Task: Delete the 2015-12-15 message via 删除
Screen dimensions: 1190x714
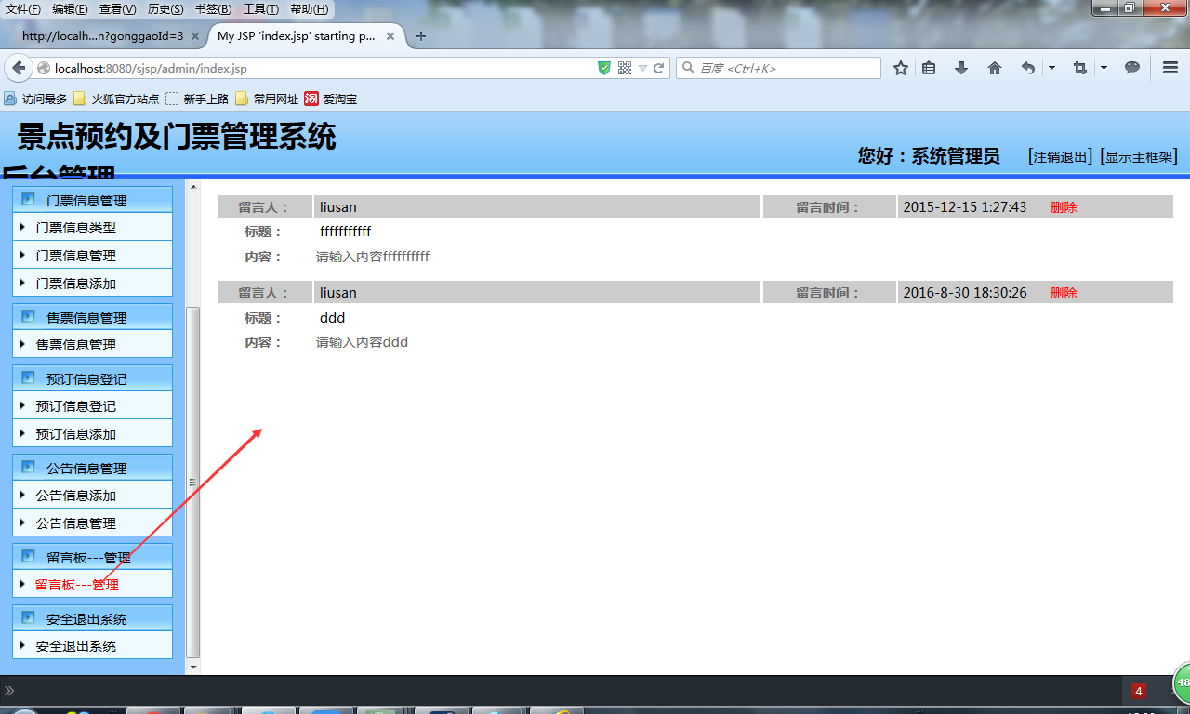Action: click(1064, 207)
